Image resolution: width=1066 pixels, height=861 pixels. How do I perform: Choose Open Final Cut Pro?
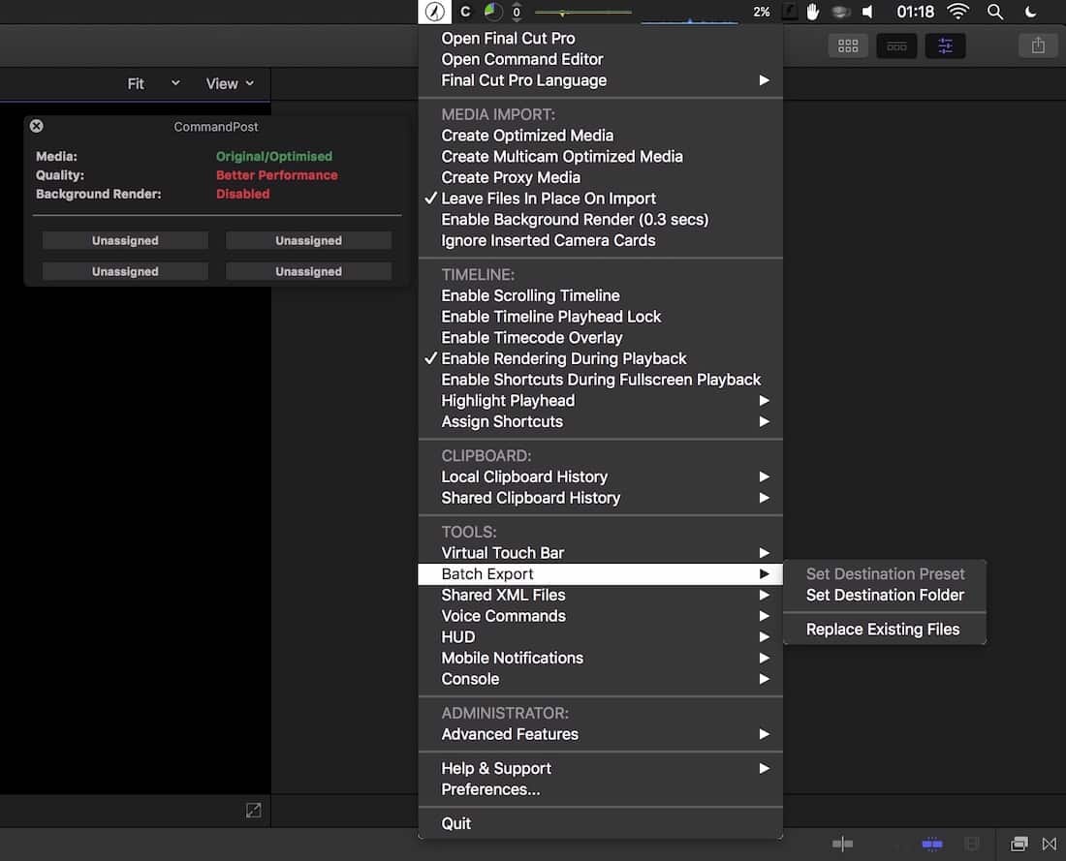coord(600,39)
